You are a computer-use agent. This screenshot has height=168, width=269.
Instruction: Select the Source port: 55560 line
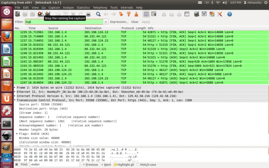(41, 104)
